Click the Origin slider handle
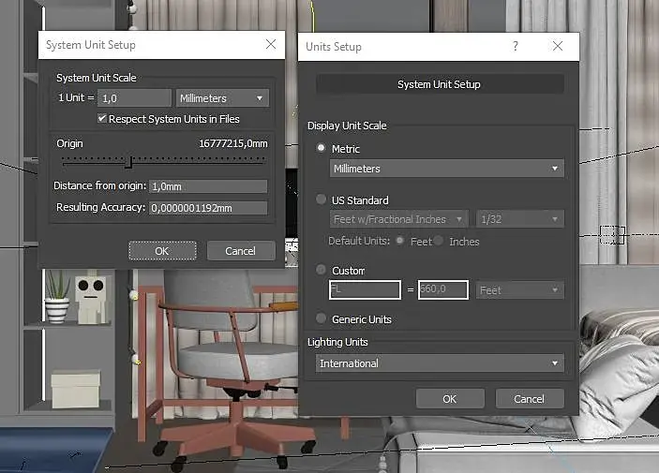The image size is (659, 473). pos(129,162)
